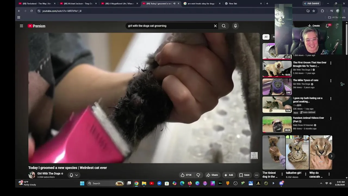
Task: Open Task View on taskbar
Action: (129, 183)
